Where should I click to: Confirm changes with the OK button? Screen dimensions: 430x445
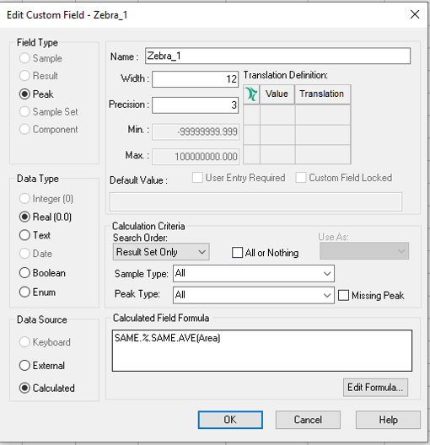tap(230, 420)
